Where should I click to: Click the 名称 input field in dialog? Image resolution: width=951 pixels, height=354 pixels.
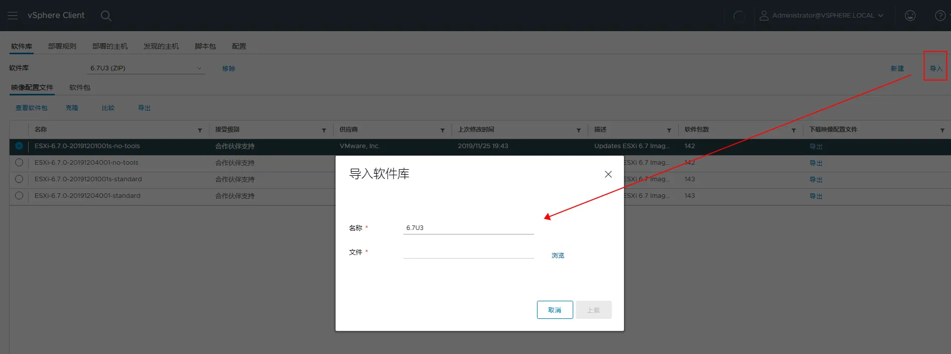pos(468,228)
